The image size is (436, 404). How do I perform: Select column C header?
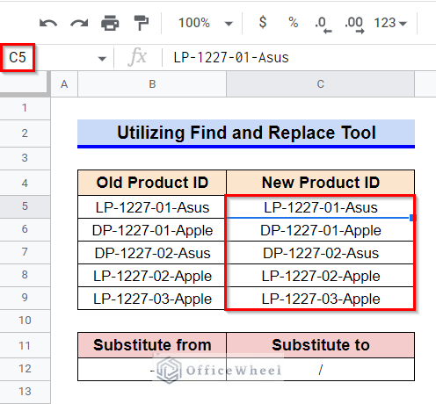tap(320, 84)
